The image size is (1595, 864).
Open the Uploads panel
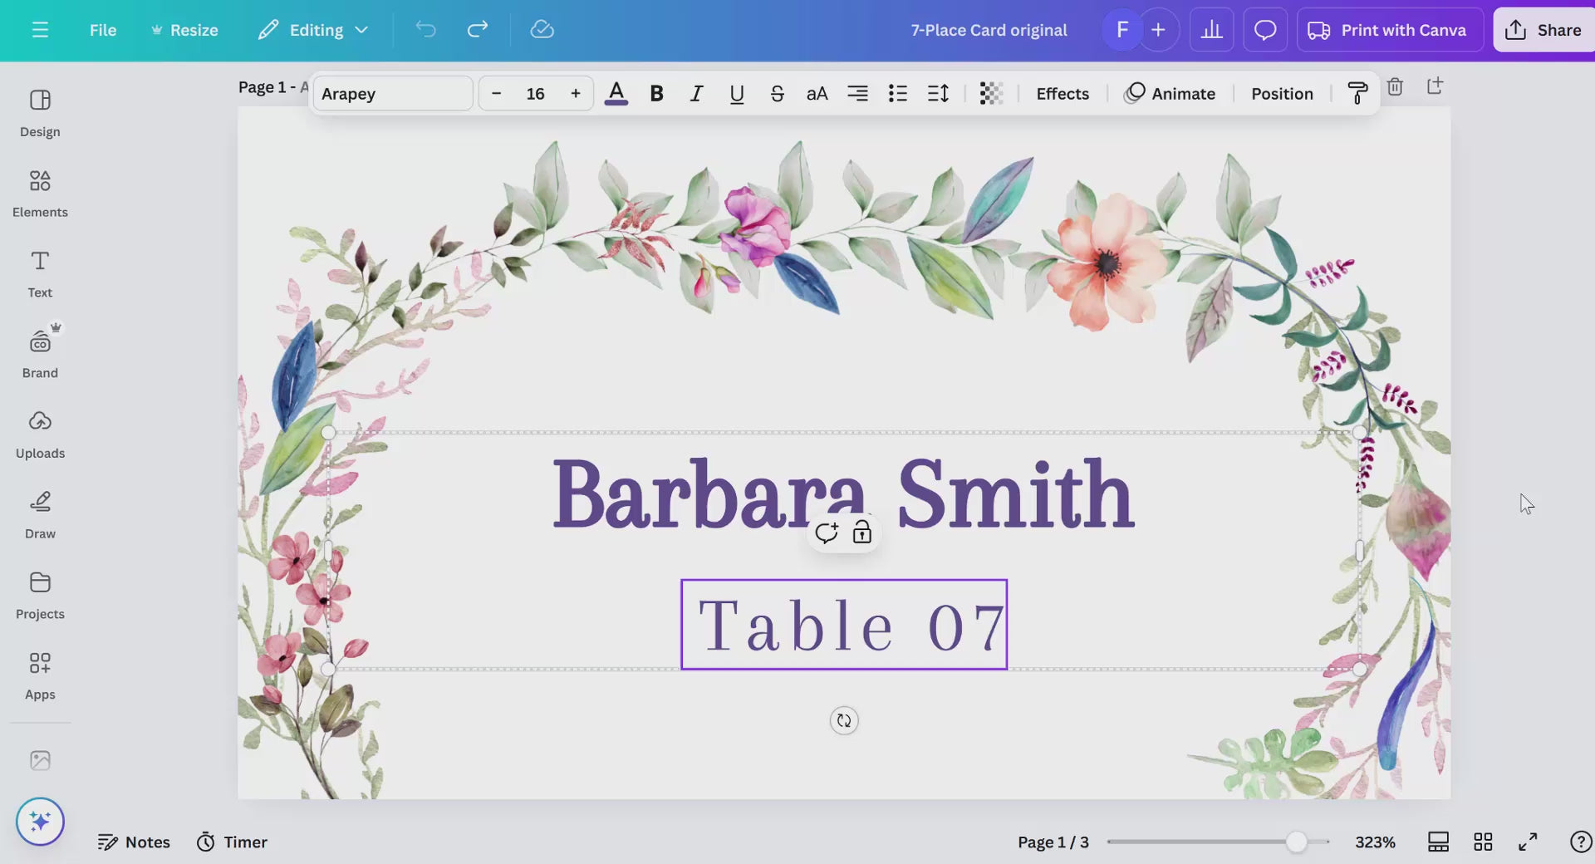[x=40, y=434]
